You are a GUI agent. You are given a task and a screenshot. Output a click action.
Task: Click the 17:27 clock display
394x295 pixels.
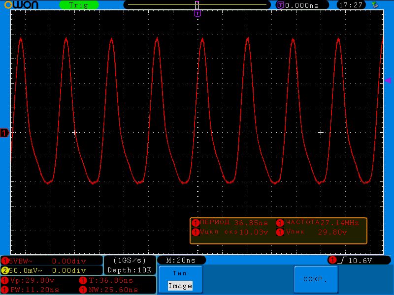click(x=351, y=5)
